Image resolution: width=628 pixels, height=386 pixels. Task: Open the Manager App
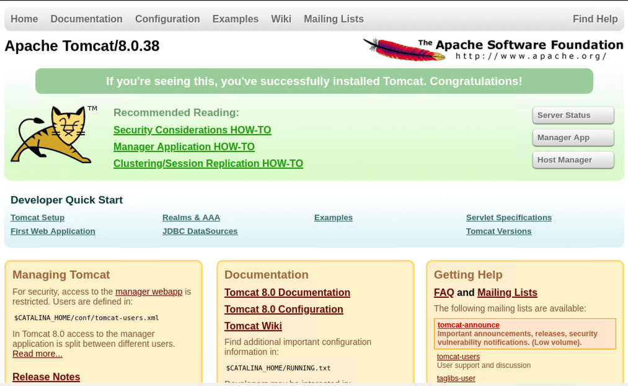tap(572, 137)
